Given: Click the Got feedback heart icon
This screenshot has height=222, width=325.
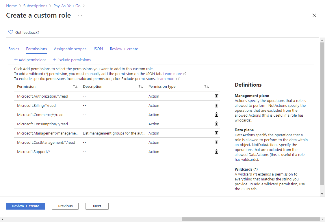Looking at the screenshot, I should pyautogui.click(x=11, y=32).
